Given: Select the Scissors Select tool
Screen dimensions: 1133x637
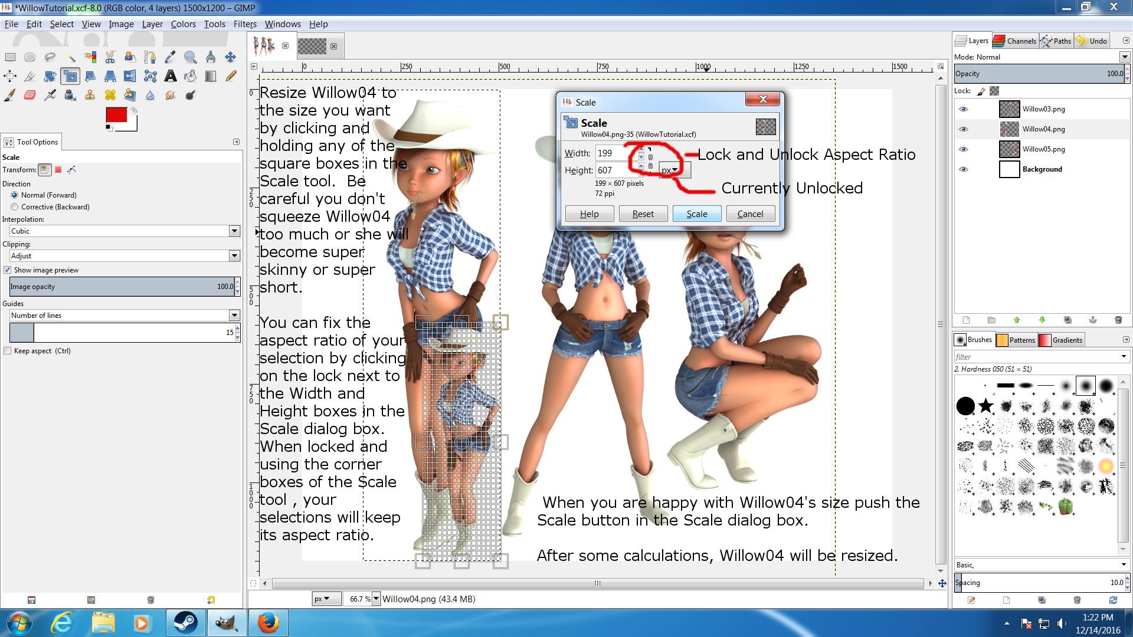Looking at the screenshot, I should [x=110, y=57].
